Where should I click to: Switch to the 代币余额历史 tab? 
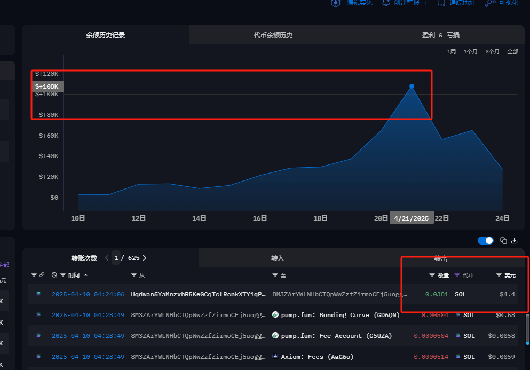(273, 35)
